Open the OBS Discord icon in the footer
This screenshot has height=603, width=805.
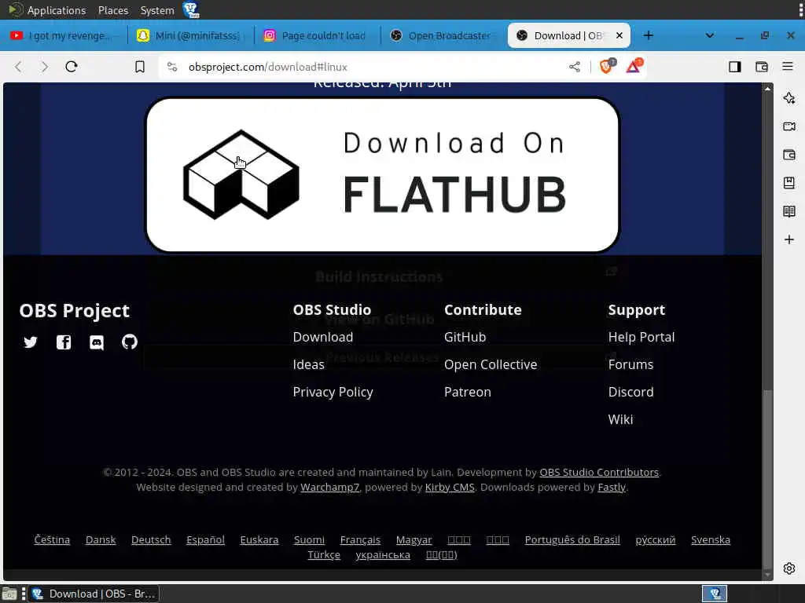pyautogui.click(x=97, y=342)
